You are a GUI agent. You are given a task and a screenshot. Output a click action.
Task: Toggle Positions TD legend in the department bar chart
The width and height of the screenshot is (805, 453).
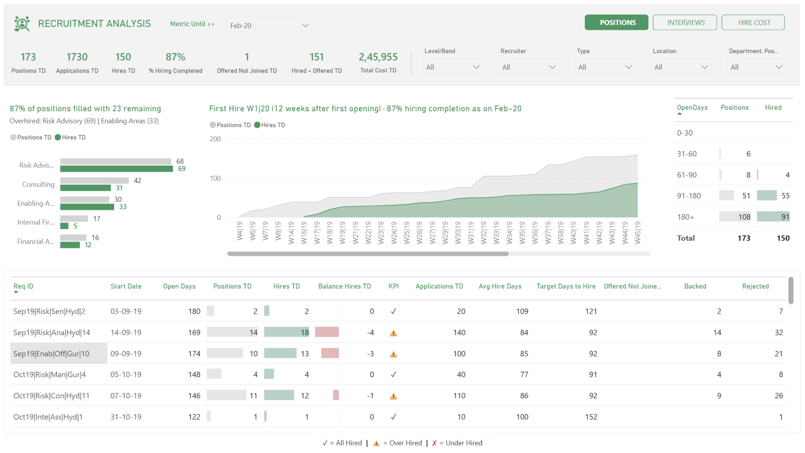tap(31, 137)
